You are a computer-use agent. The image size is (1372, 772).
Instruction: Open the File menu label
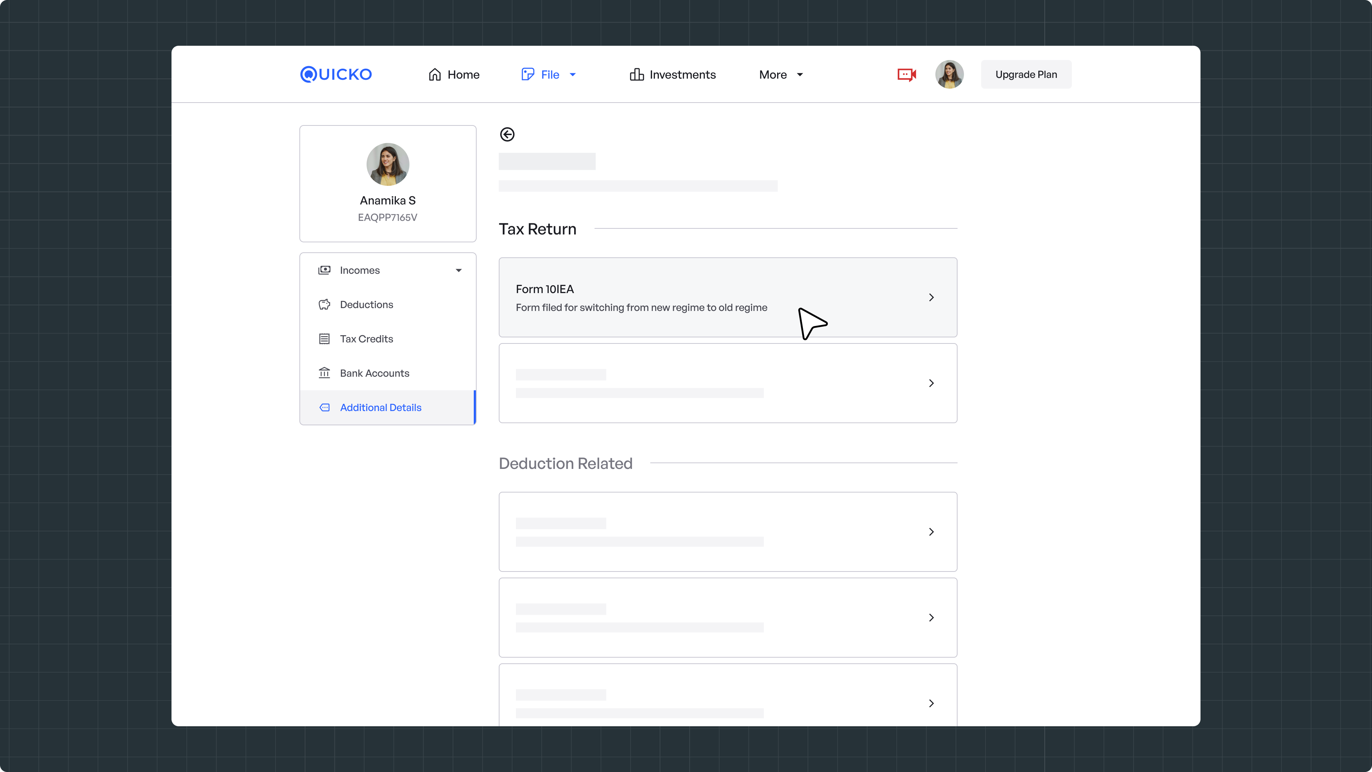(x=550, y=75)
